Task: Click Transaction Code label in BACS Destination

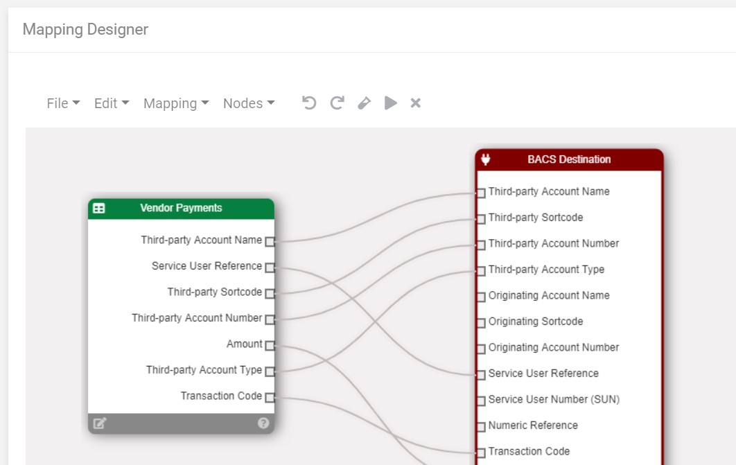Action: 529,451
